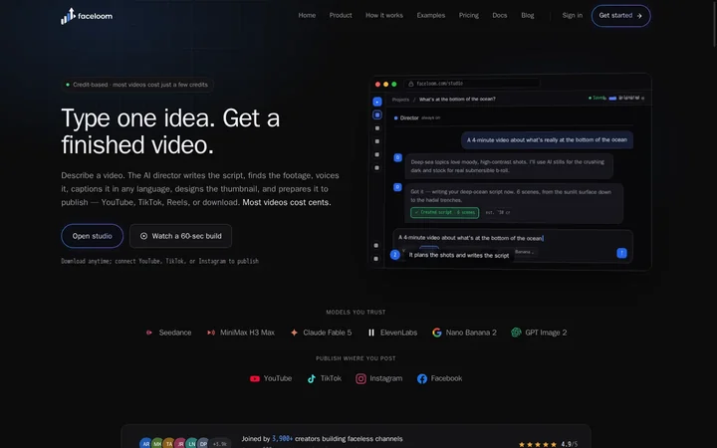Click the GPT Image 2 logo icon
Viewport: 717px width, 448px height.
516,333
